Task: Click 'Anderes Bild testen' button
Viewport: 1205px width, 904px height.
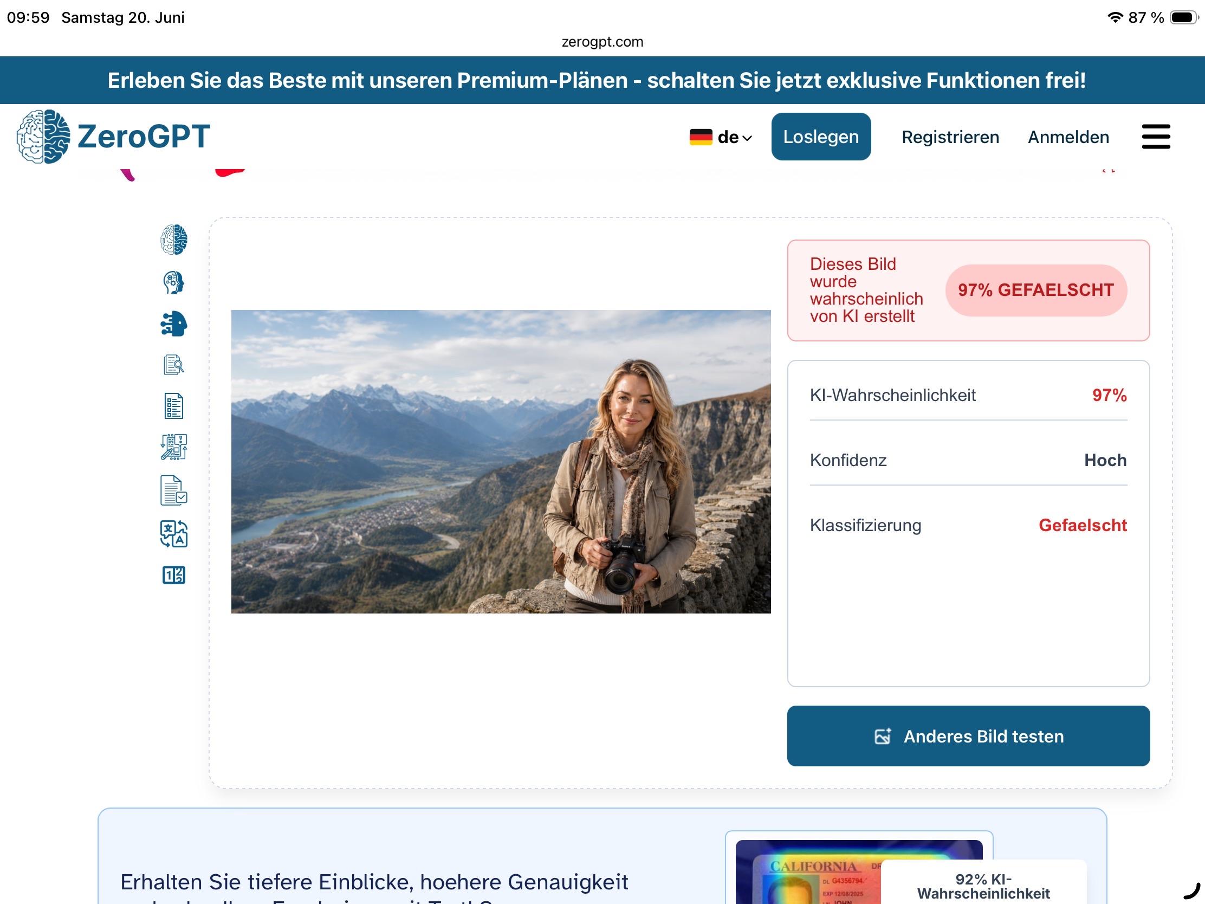Action: coord(968,735)
